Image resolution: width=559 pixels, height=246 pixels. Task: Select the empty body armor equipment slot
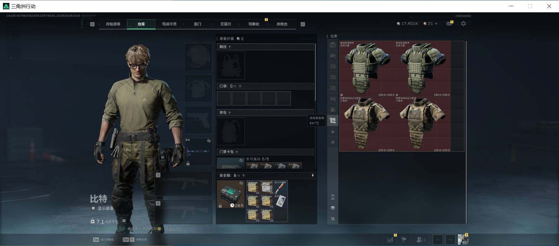point(199,88)
